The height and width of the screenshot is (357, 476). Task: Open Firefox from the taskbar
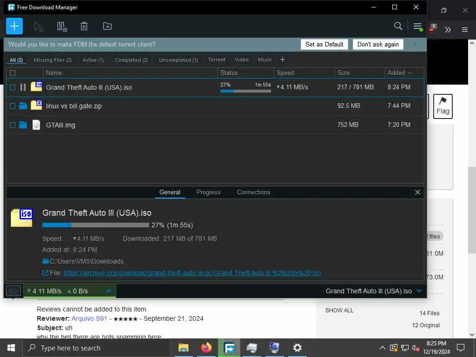[x=206, y=348]
